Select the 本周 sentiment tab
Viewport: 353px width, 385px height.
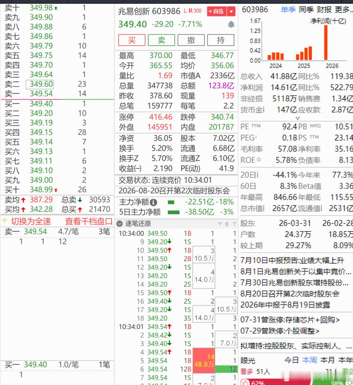310,360
